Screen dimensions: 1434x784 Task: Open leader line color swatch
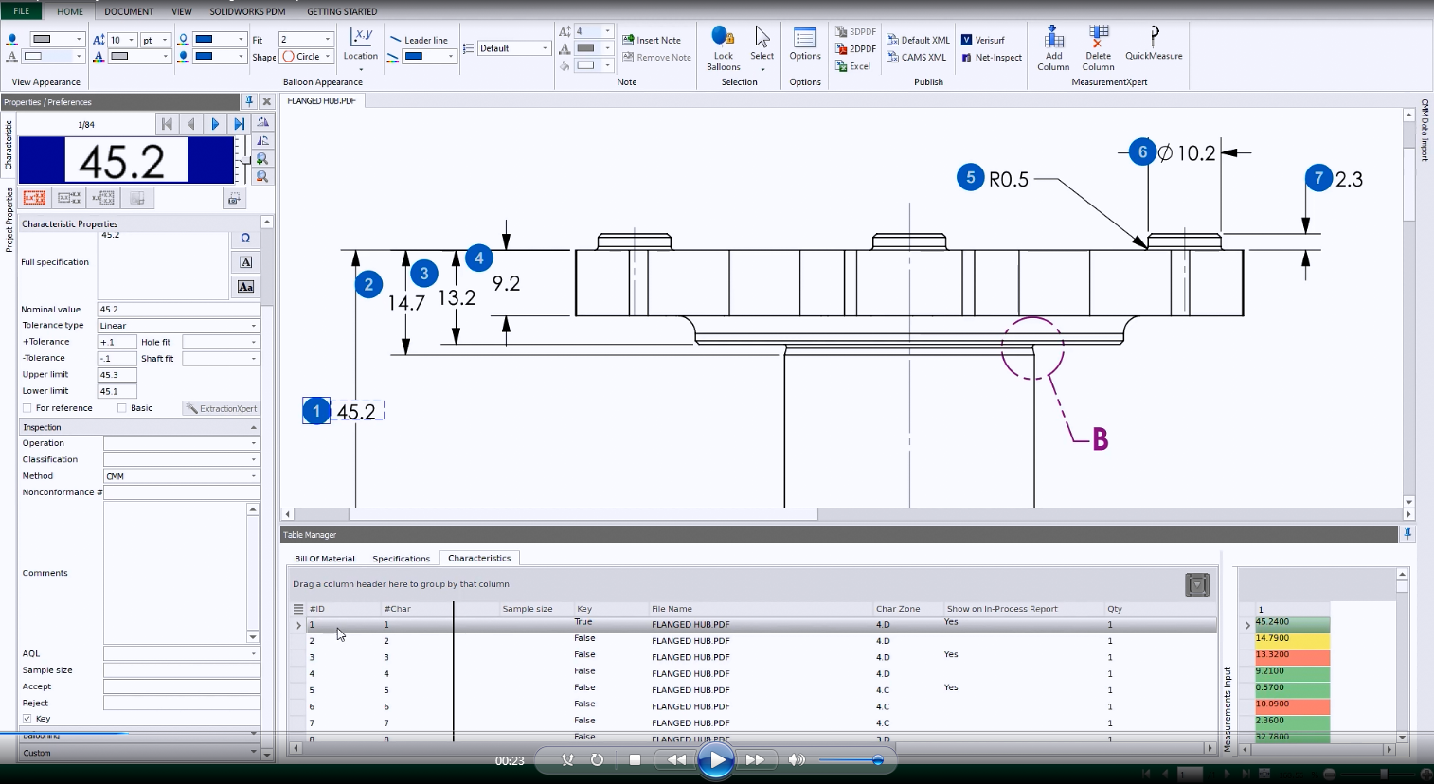(430, 57)
